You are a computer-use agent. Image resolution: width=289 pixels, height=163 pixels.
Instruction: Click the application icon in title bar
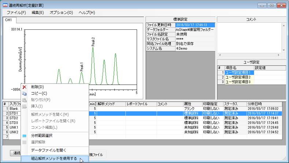(5, 5)
